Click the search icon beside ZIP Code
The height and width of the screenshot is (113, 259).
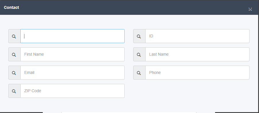coord(14,91)
